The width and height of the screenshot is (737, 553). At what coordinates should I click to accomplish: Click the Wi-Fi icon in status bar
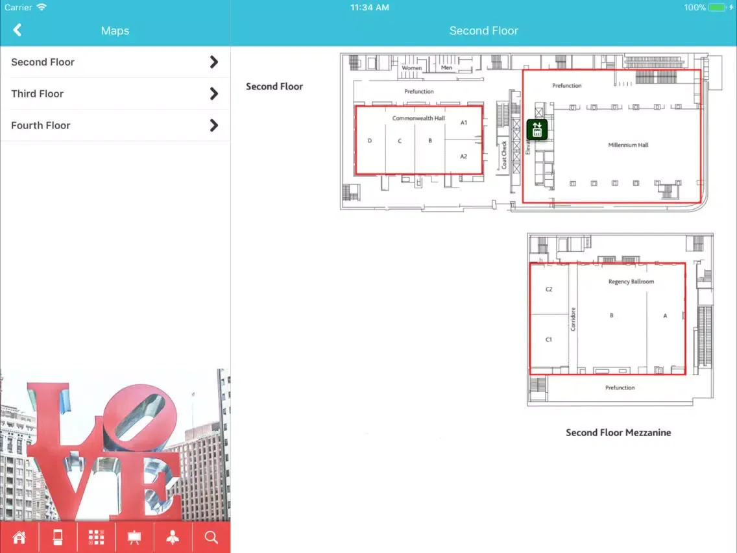point(42,7)
